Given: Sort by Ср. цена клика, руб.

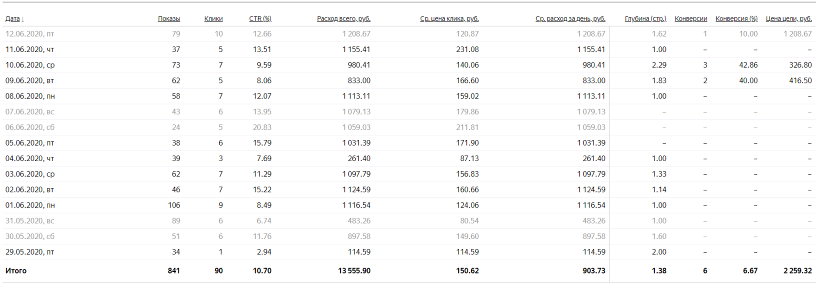Looking at the screenshot, I should click(449, 19).
